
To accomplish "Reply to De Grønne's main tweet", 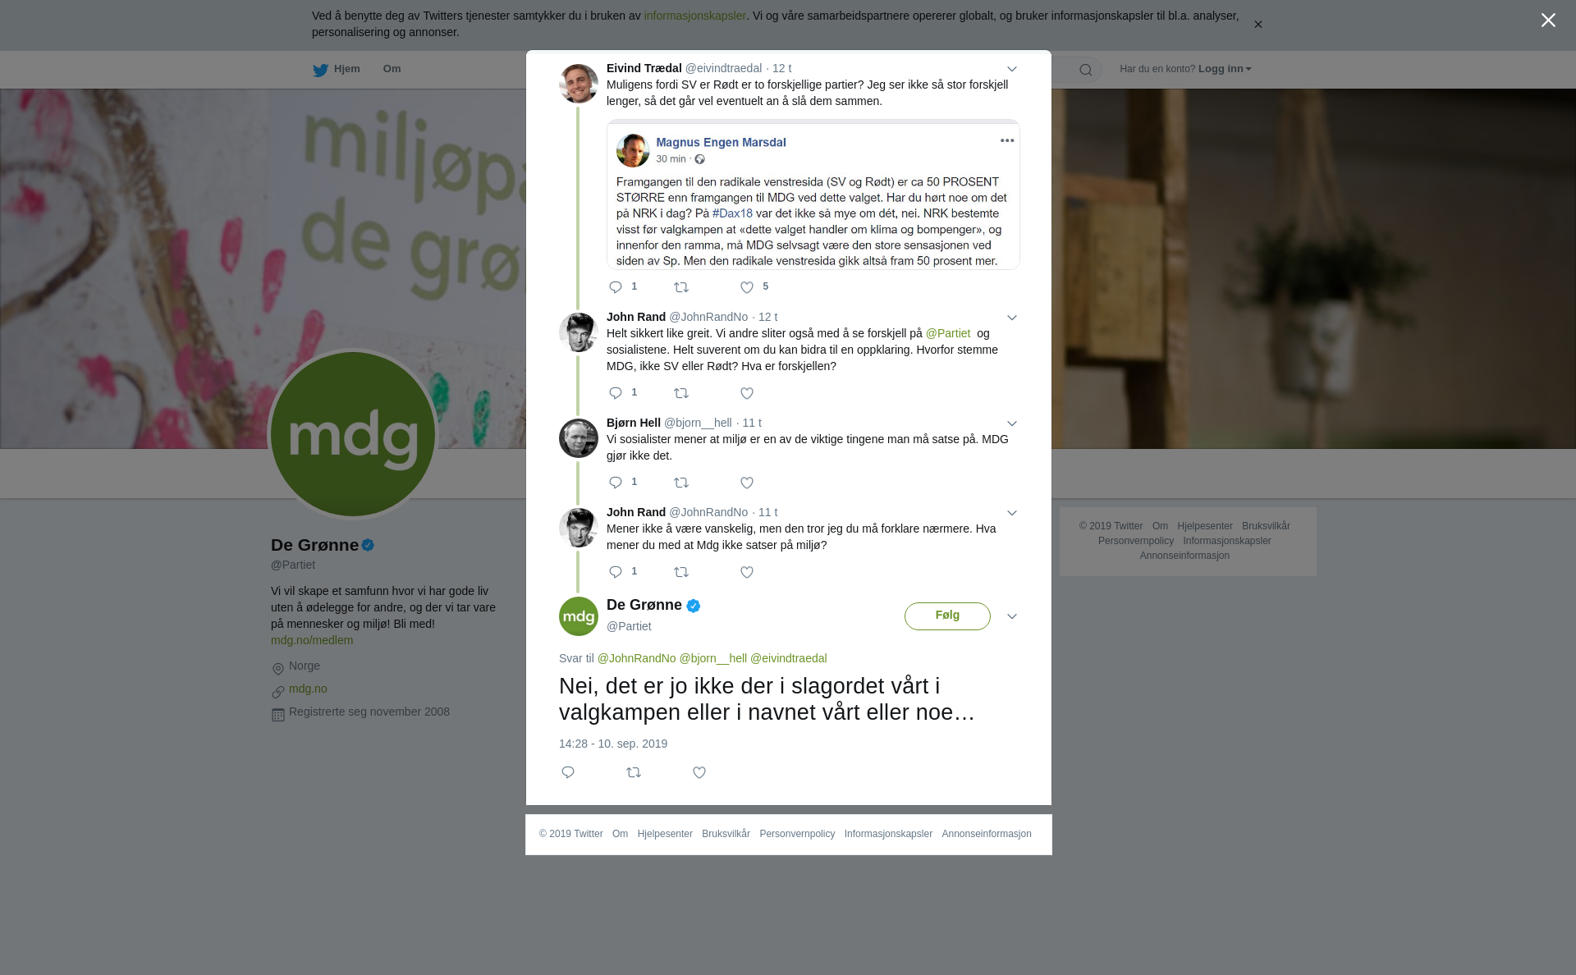I will [568, 772].
